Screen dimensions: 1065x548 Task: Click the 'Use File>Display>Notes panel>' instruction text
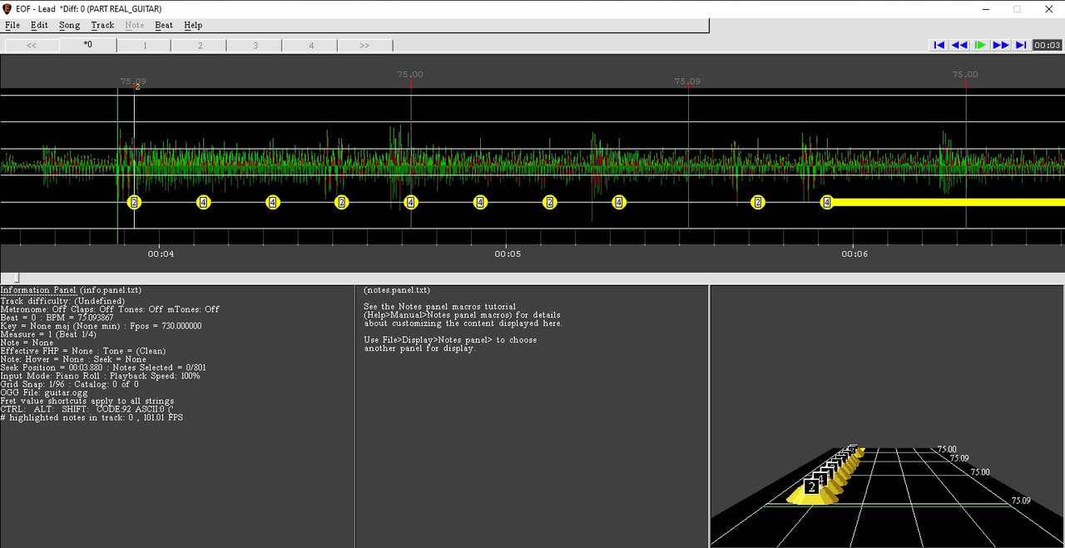tap(450, 340)
